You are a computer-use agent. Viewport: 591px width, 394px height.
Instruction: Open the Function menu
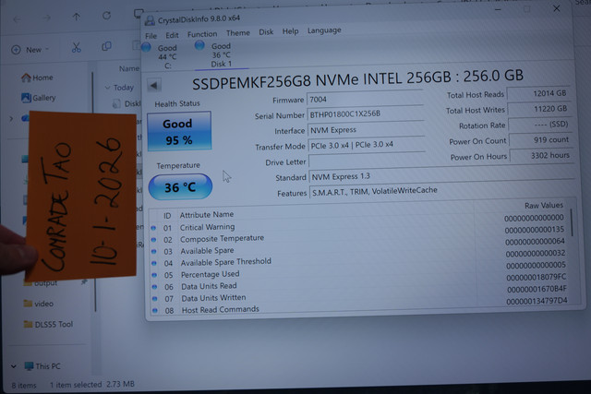(x=202, y=34)
